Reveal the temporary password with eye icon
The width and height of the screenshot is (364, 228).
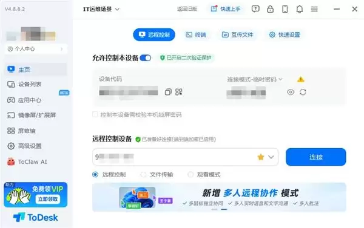(x=291, y=92)
